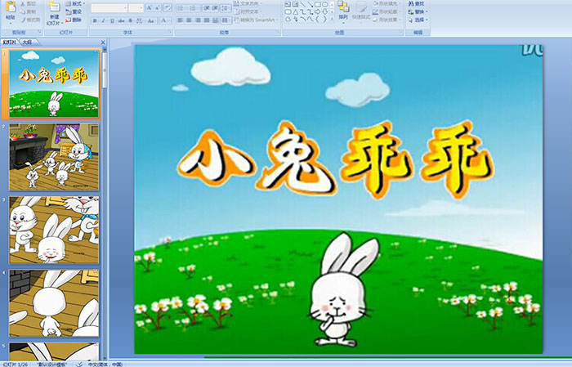
Task: Open shape fill (形状填充) color options
Action: click(387, 3)
